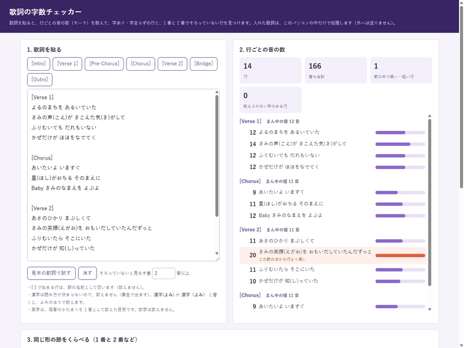Click section heading 3. 同じ形の節をくらべる

tap(82, 340)
